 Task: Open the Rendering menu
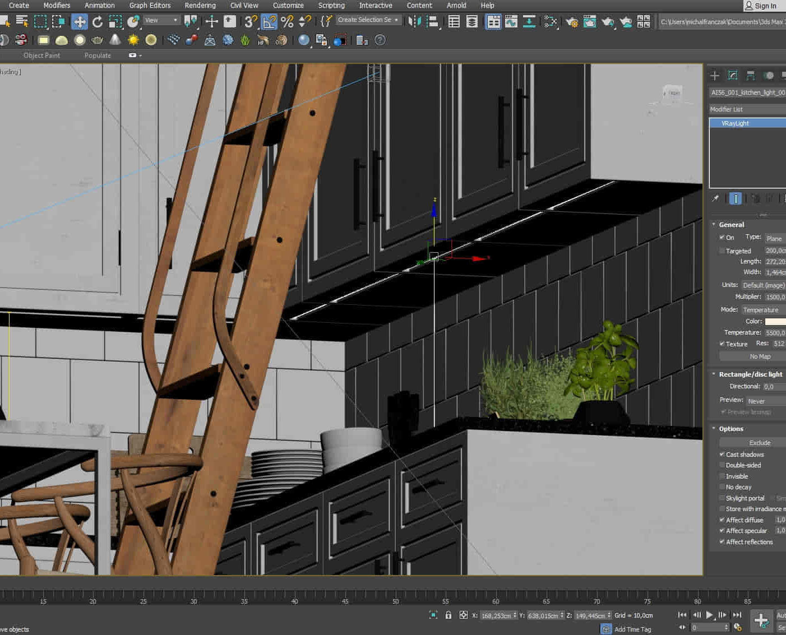click(x=200, y=5)
